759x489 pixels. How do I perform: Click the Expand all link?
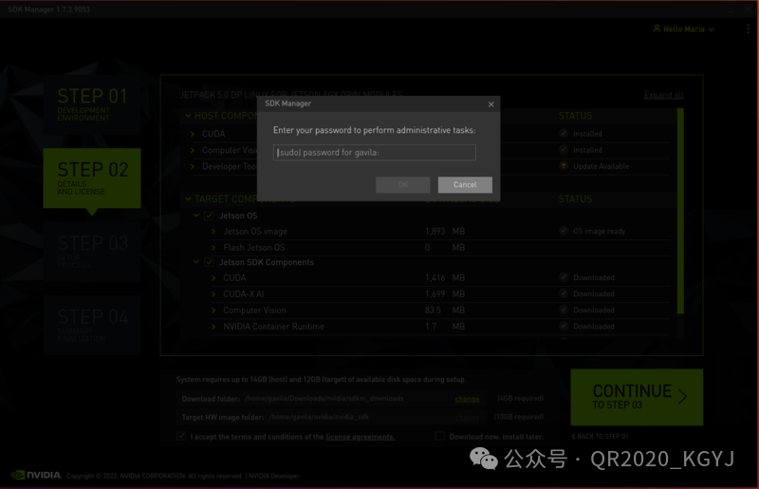coord(663,95)
